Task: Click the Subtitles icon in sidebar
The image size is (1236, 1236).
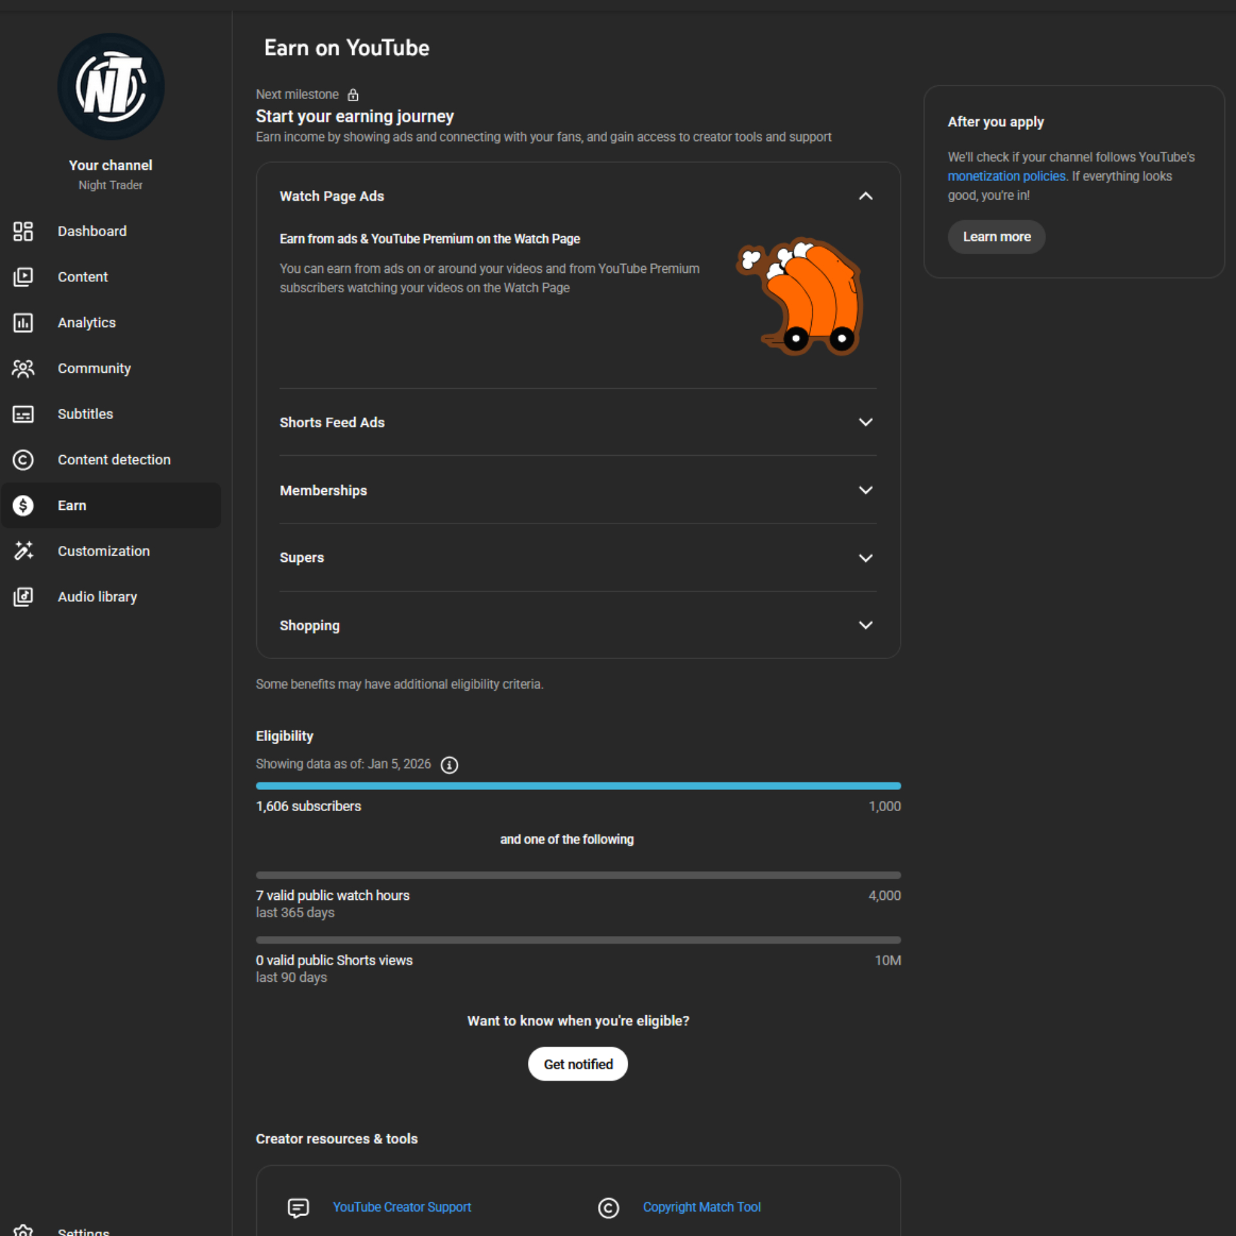Action: [23, 414]
